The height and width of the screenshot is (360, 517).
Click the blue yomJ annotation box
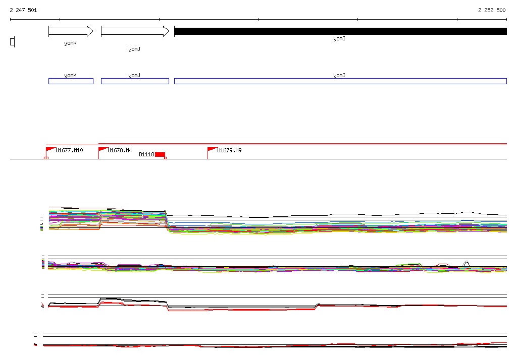[x=135, y=81]
